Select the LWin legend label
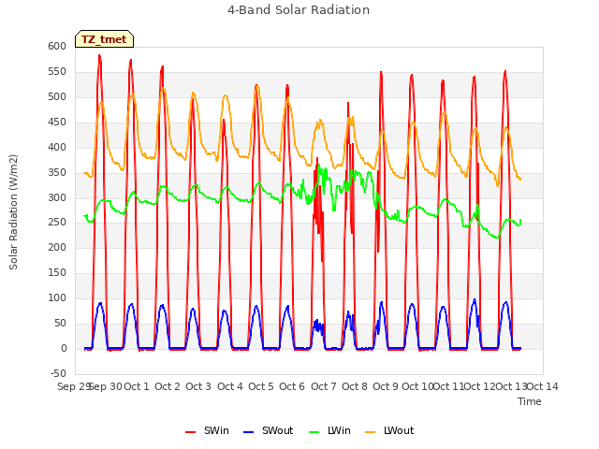Viewport: 599px width, 449px height. (x=339, y=430)
